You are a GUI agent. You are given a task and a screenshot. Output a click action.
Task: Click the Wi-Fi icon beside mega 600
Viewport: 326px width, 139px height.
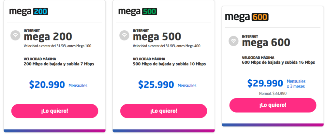(x=233, y=41)
